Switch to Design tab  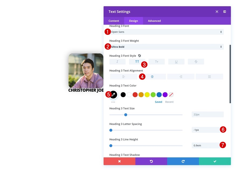134,21
